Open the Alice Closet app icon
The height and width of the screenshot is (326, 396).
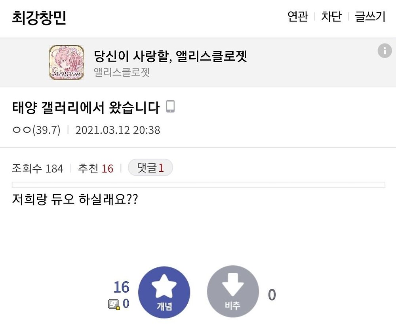pyautogui.click(x=67, y=63)
